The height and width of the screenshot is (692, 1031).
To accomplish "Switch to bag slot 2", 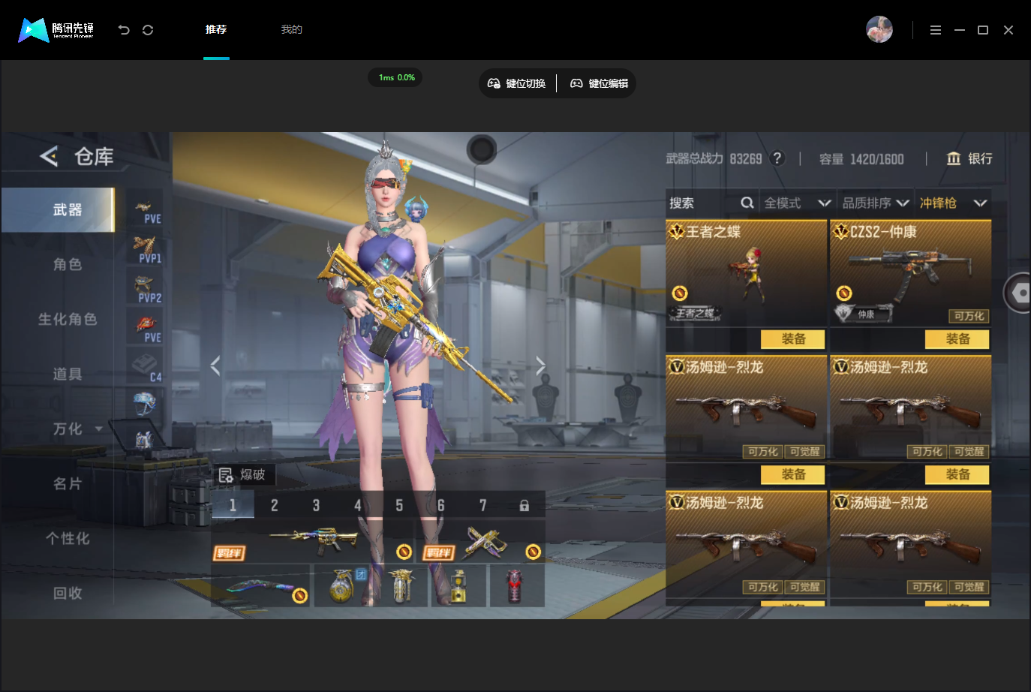I will tap(274, 505).
